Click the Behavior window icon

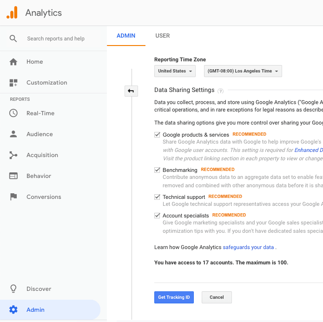click(x=13, y=176)
